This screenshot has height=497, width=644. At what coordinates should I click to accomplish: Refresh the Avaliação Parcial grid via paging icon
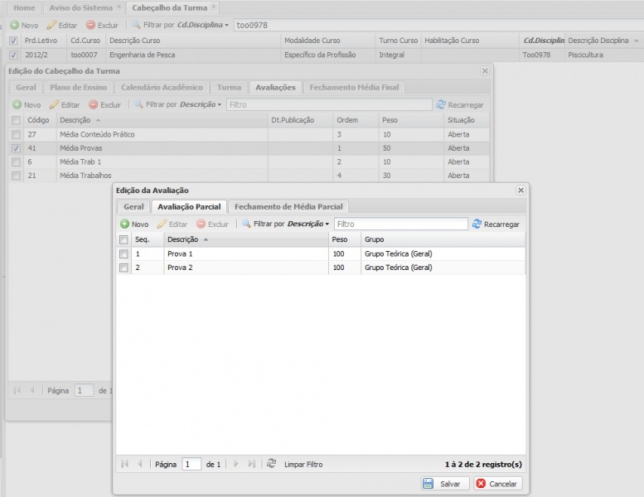pos(271,465)
